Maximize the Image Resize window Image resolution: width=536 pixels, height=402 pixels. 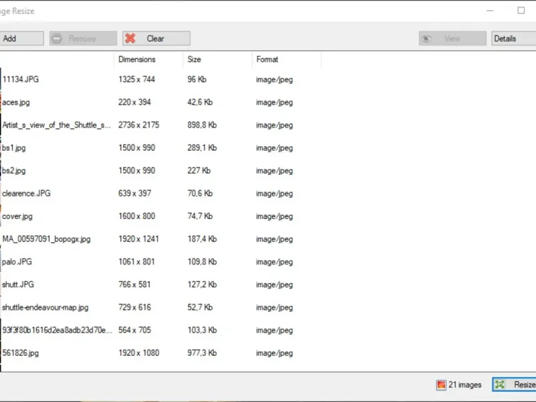click(521, 11)
